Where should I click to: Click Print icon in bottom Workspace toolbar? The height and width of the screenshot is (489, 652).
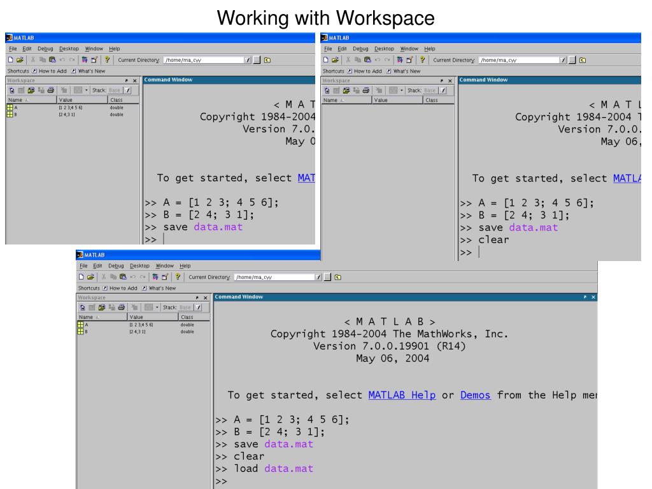click(x=122, y=308)
